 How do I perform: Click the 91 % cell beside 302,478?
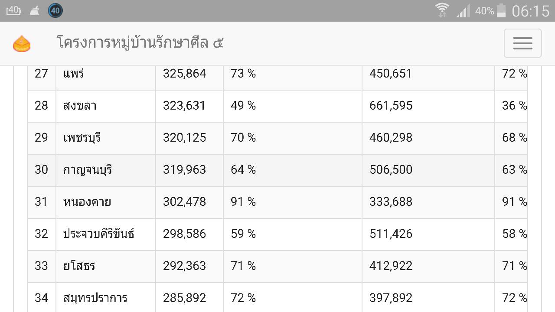(x=293, y=202)
